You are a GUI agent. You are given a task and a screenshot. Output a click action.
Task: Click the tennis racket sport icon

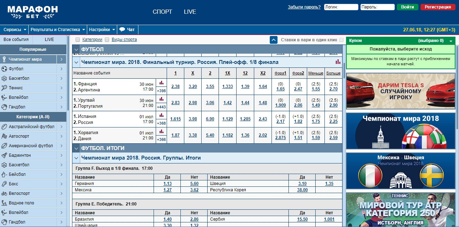(x=4, y=88)
